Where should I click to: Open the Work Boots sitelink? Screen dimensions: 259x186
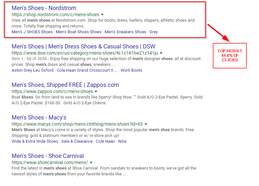coord(131,70)
